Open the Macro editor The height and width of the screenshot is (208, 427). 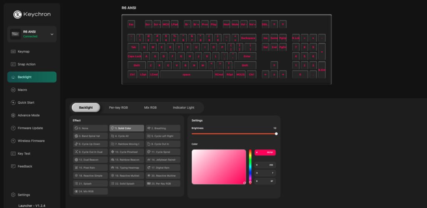[x=23, y=90]
